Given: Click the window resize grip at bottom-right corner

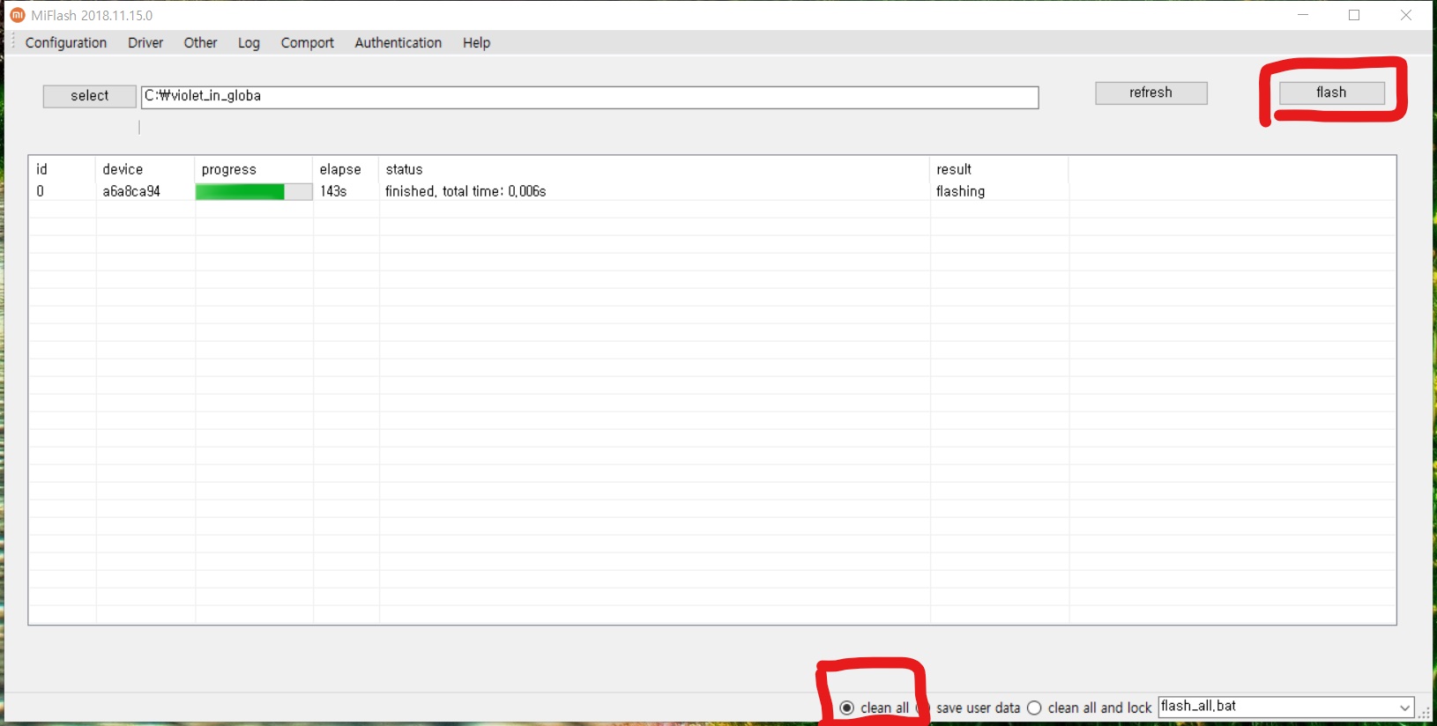Looking at the screenshot, I should pyautogui.click(x=1425, y=714).
